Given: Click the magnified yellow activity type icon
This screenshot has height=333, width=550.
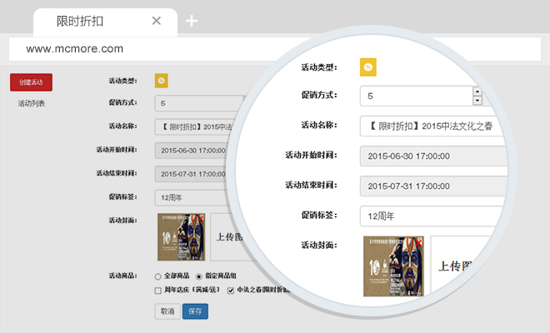Looking at the screenshot, I should [x=368, y=67].
